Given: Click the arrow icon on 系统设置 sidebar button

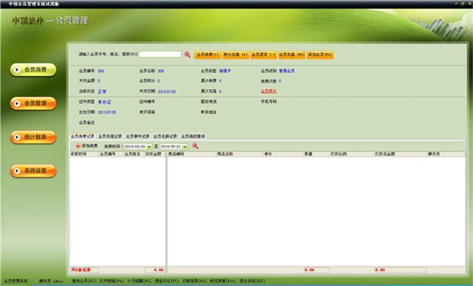Looking at the screenshot, I should pyautogui.click(x=17, y=171).
